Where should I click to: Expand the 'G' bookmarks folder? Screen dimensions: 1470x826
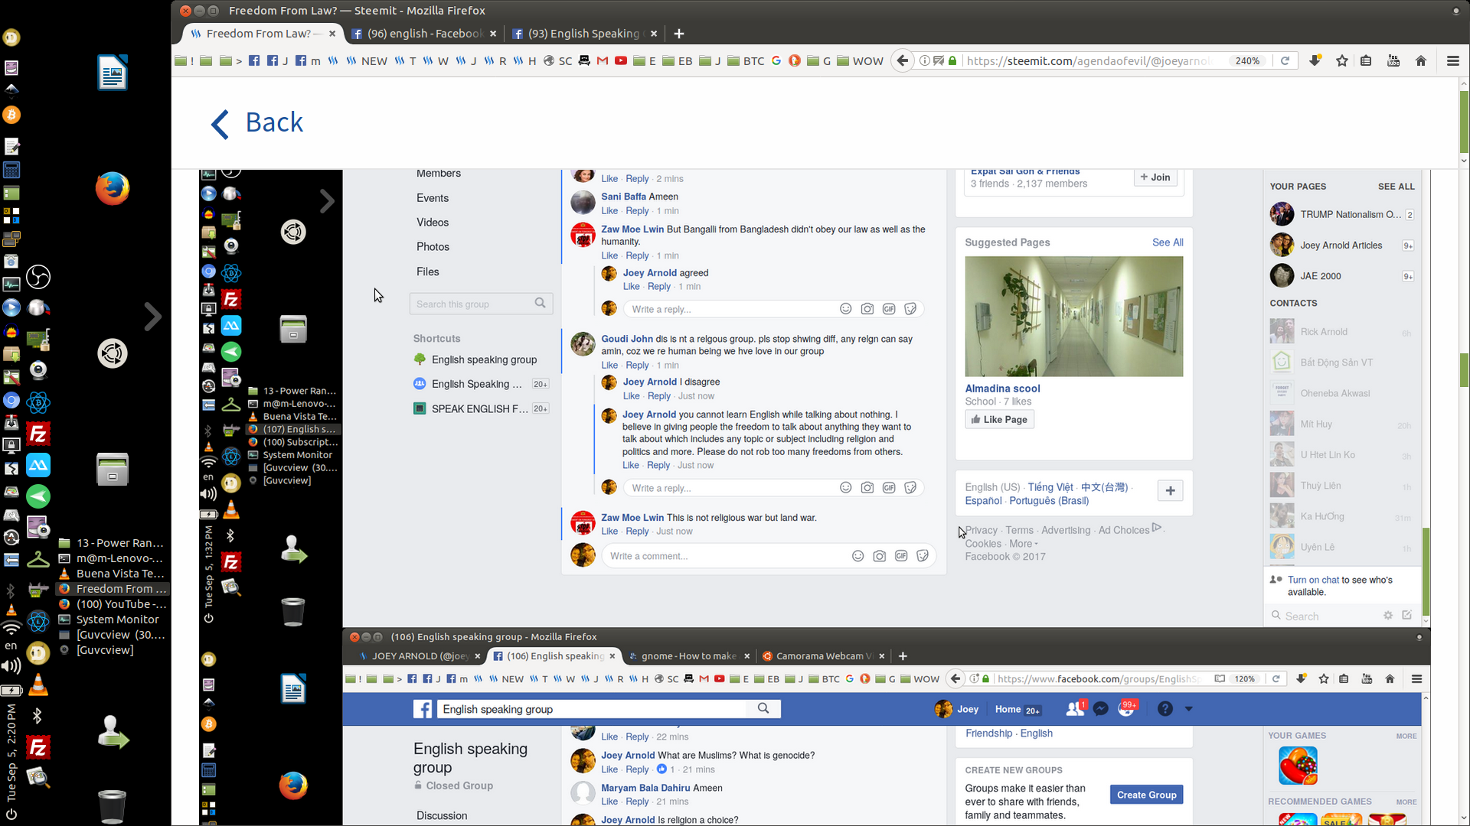pyautogui.click(x=819, y=61)
